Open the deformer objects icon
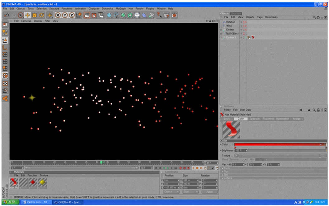The image size is (329, 206). (144, 15)
